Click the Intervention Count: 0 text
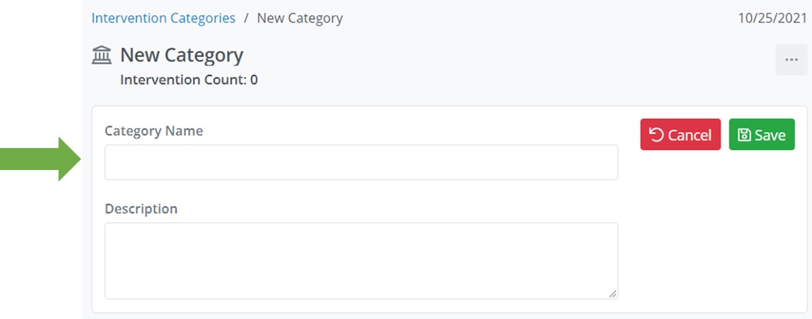The height and width of the screenshot is (319, 812). (x=188, y=80)
